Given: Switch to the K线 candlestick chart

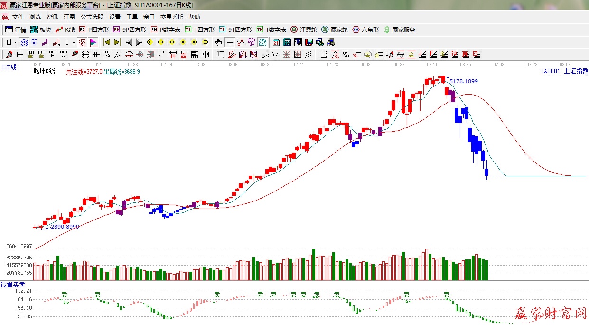Looking at the screenshot, I should (65, 29).
